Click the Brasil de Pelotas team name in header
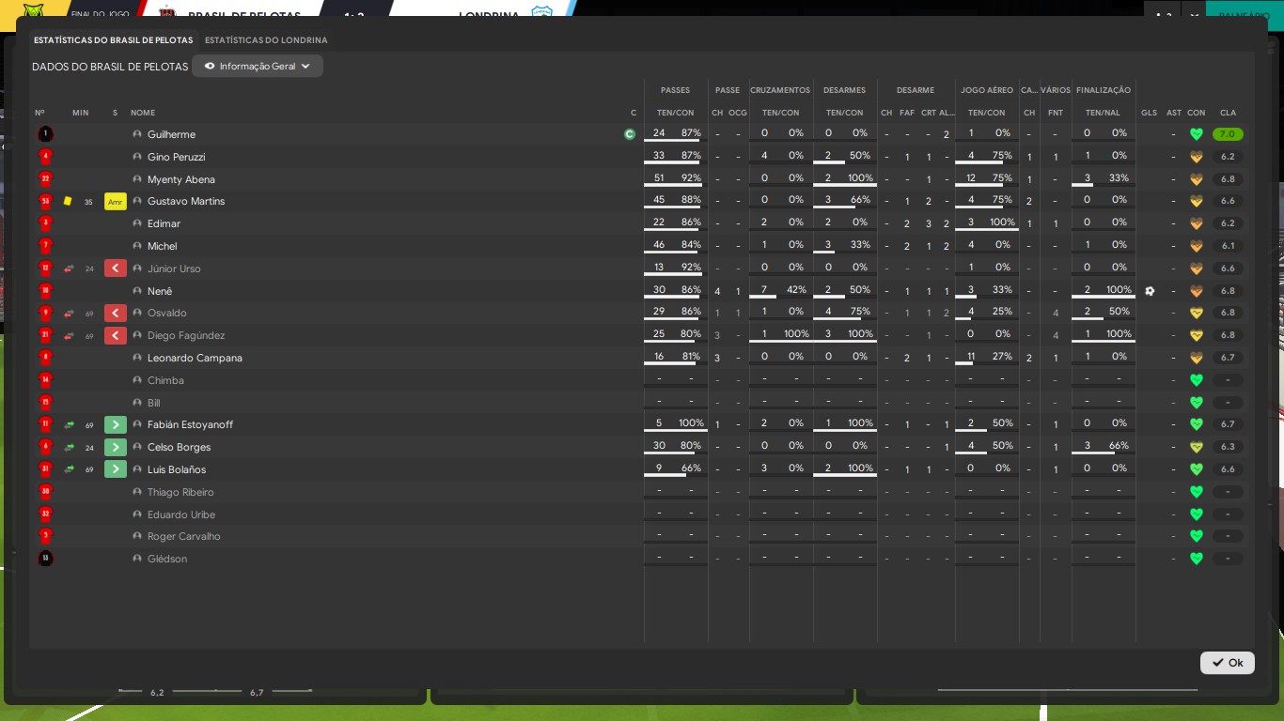1284x721 pixels. pyautogui.click(x=244, y=16)
